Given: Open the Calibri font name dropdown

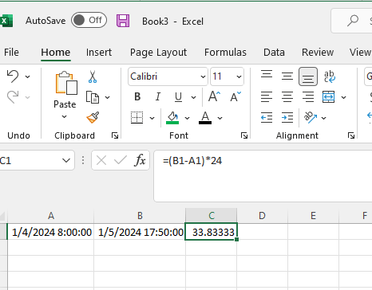Looking at the screenshot, I should [x=203, y=76].
